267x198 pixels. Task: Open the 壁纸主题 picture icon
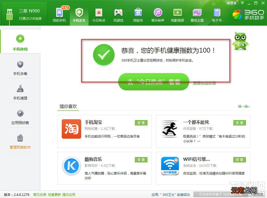pyautogui.click(x=197, y=13)
